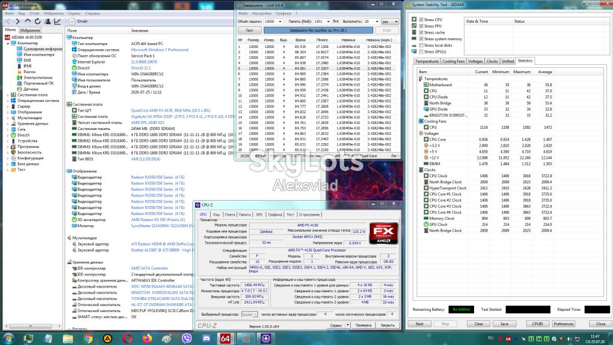Open the graph chart tool in AIDA64 toolbar

point(57,22)
